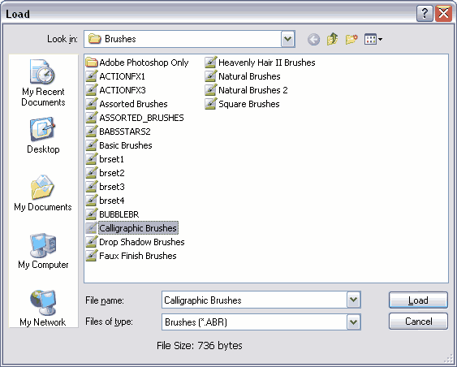Click the dialog help question mark button
The height and width of the screenshot is (367, 457).
425,13
